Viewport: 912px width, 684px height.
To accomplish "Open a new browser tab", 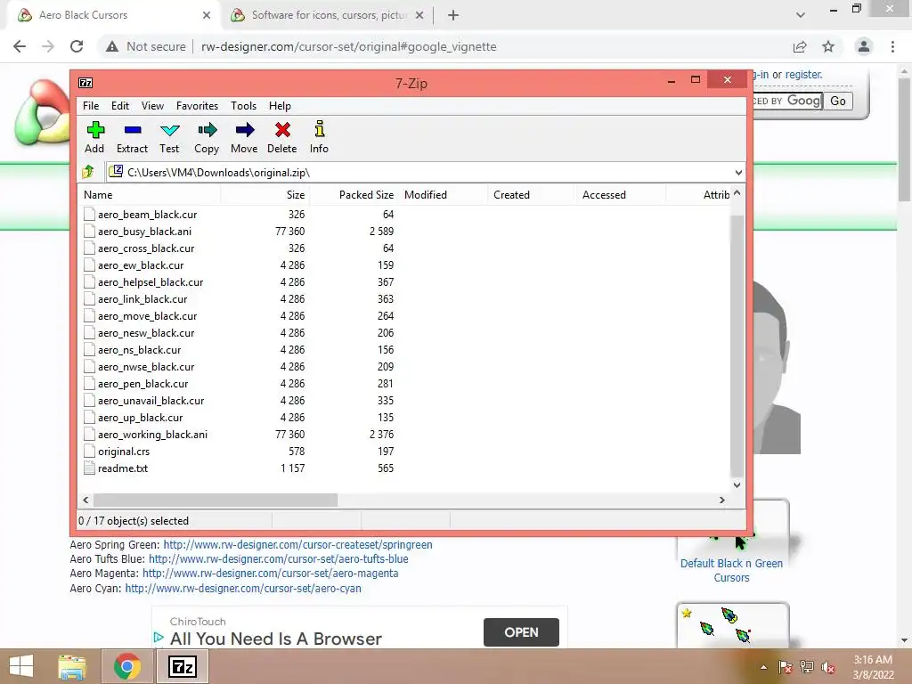I will click(453, 15).
